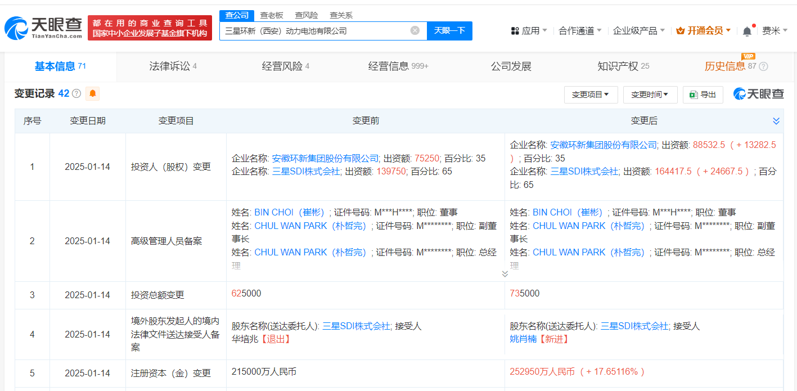The width and height of the screenshot is (797, 391).
Task: Select the 查老板 search tab
Action: pyautogui.click(x=272, y=15)
